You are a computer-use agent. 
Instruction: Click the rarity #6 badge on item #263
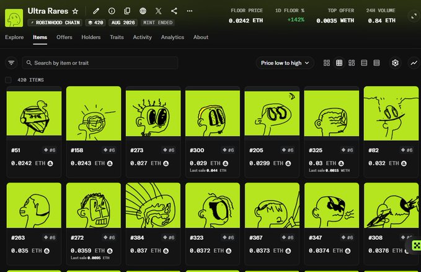point(50,238)
